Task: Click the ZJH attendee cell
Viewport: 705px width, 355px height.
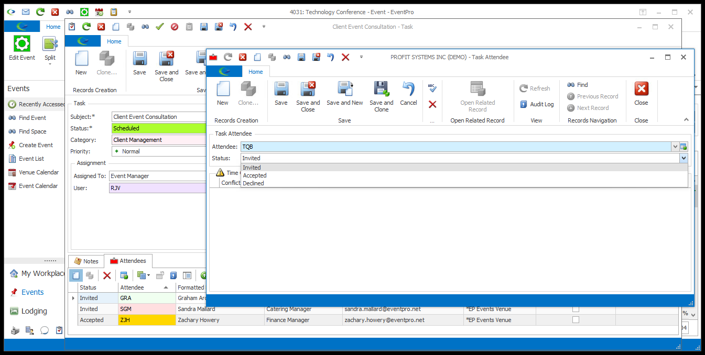Action: [x=147, y=320]
